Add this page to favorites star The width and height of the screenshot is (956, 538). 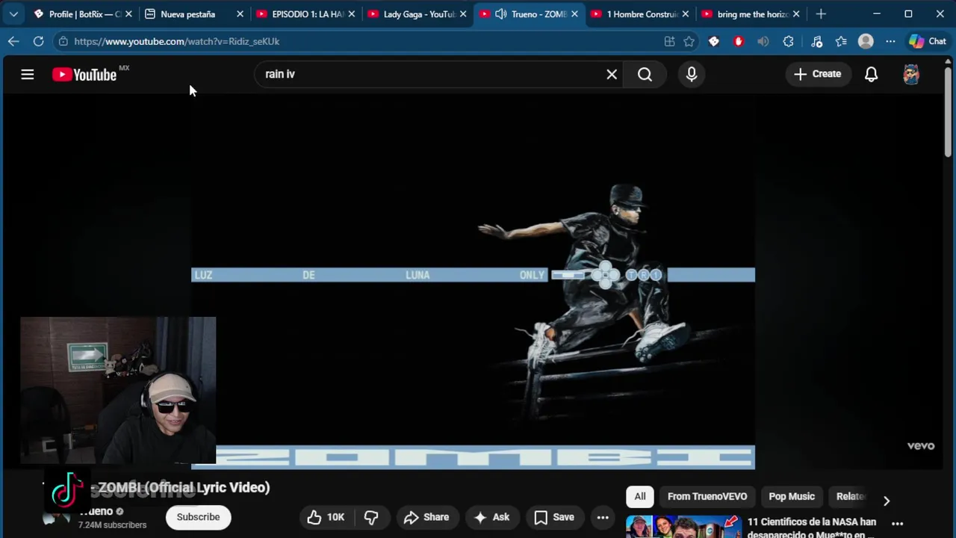[x=689, y=41]
